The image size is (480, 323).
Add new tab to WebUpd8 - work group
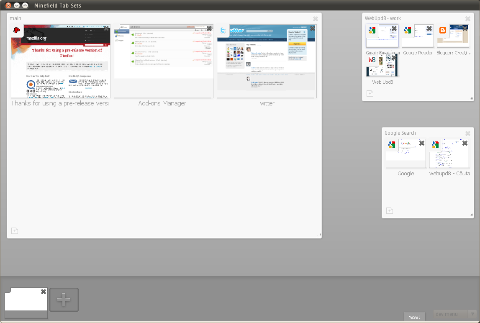tap(370, 94)
